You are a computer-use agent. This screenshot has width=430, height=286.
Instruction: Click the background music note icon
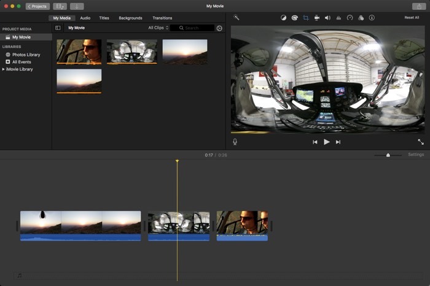pos(20,276)
